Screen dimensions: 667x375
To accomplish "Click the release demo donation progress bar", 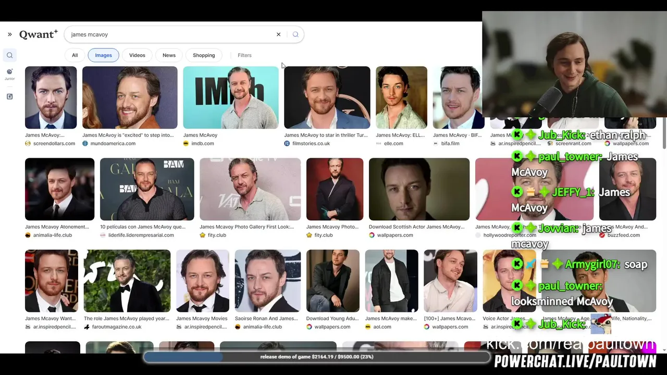I will [x=317, y=357].
